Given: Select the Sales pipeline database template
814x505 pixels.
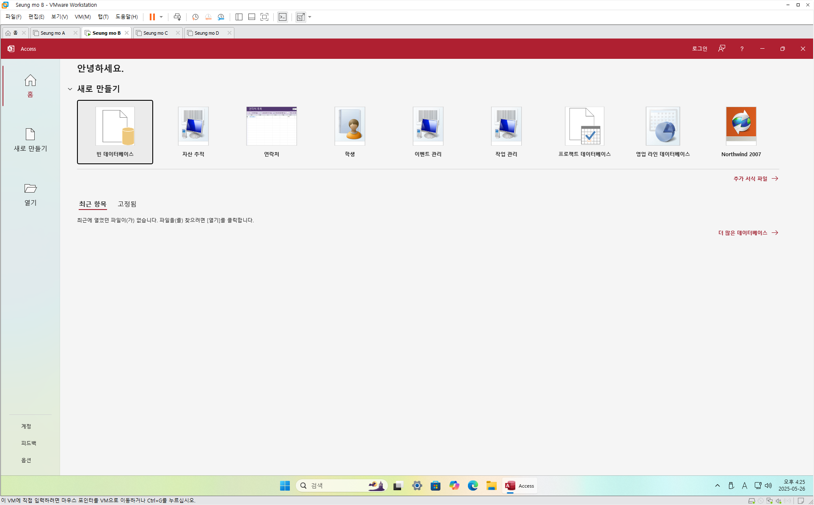Looking at the screenshot, I should (663, 127).
